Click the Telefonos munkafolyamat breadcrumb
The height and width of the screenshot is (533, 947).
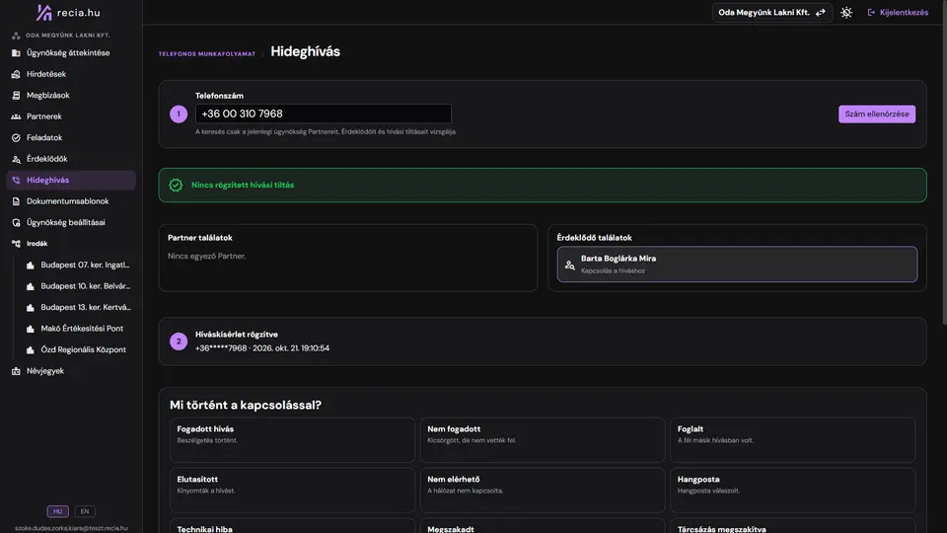coord(206,53)
